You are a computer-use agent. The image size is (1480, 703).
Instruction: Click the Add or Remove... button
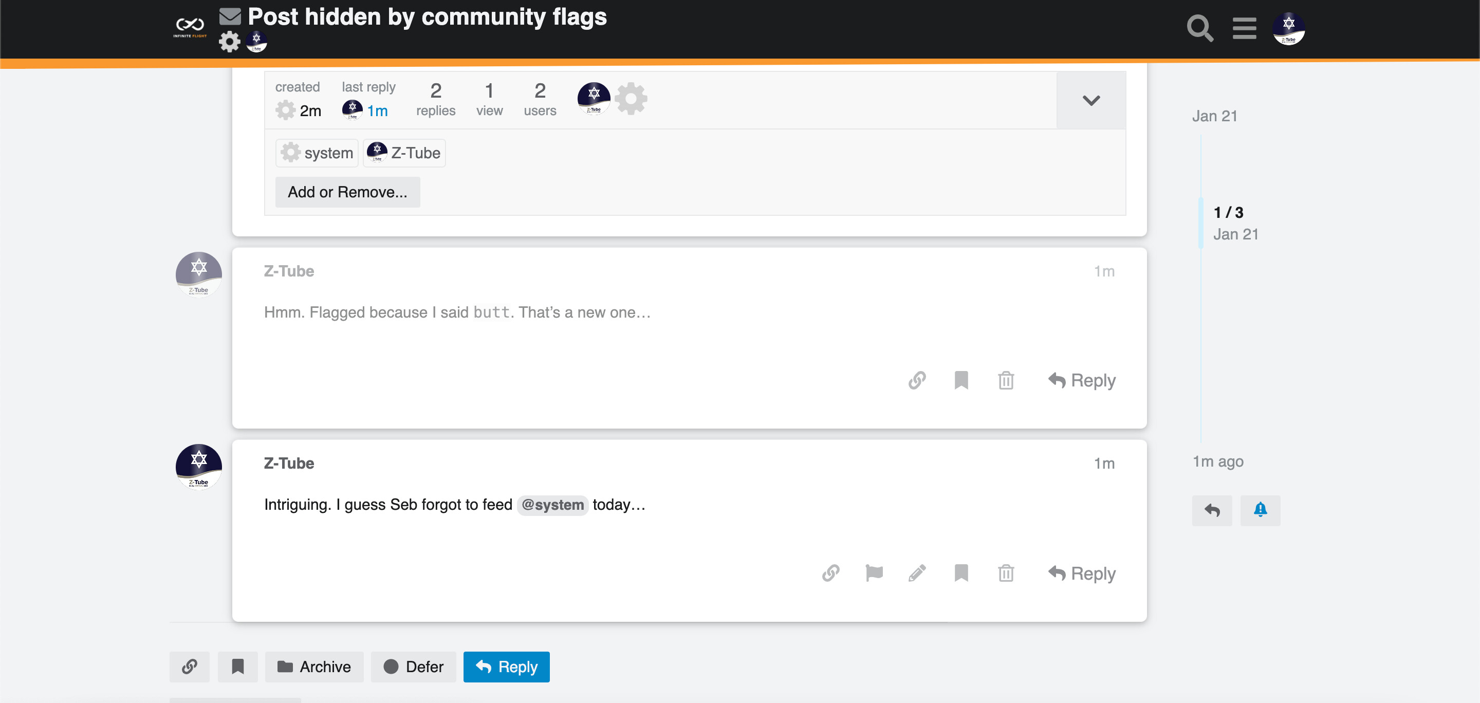click(347, 192)
